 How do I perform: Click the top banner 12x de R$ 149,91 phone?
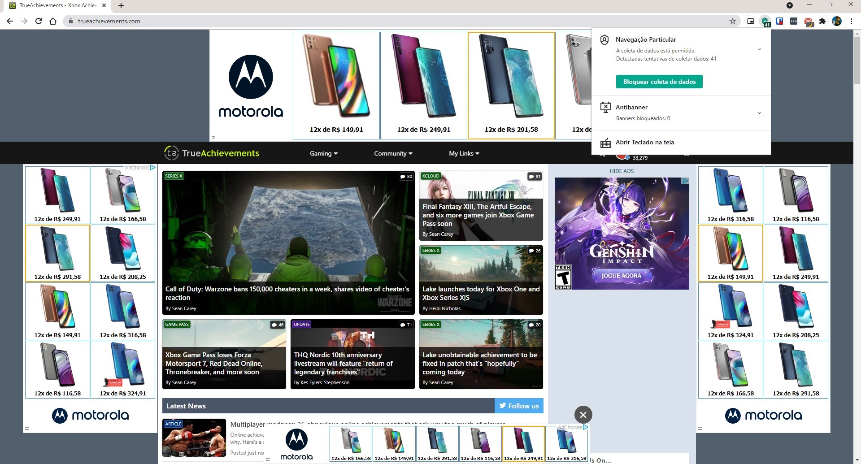pos(336,86)
